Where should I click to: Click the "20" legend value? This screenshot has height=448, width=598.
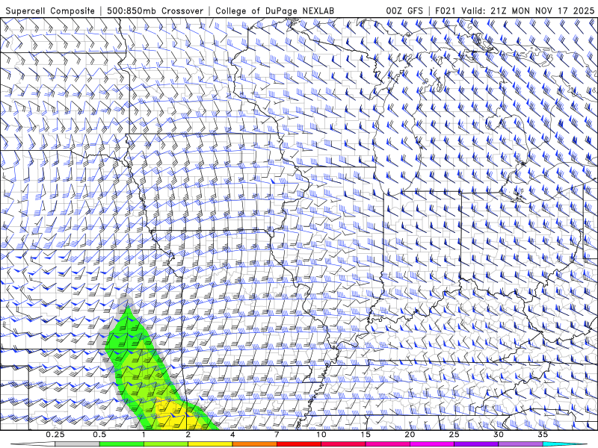coord(410,435)
